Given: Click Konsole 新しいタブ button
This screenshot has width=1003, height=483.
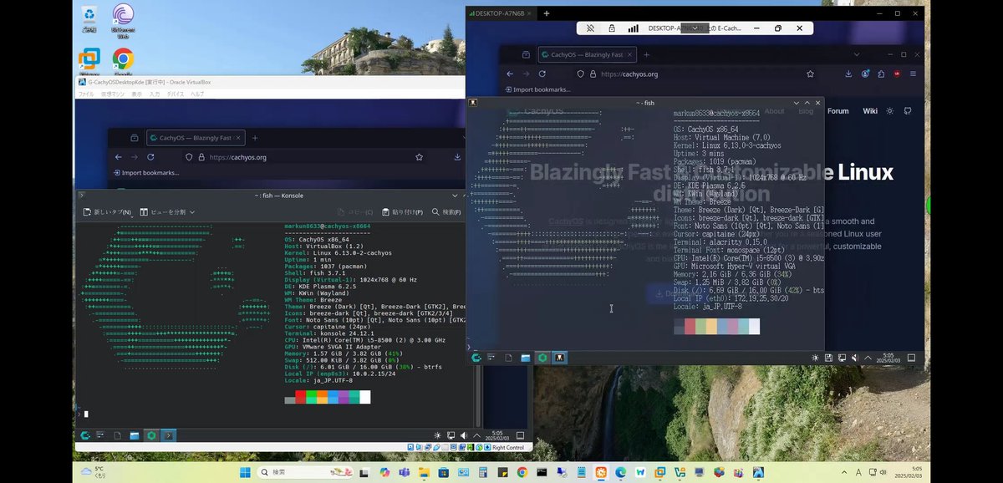Looking at the screenshot, I should 106,212.
